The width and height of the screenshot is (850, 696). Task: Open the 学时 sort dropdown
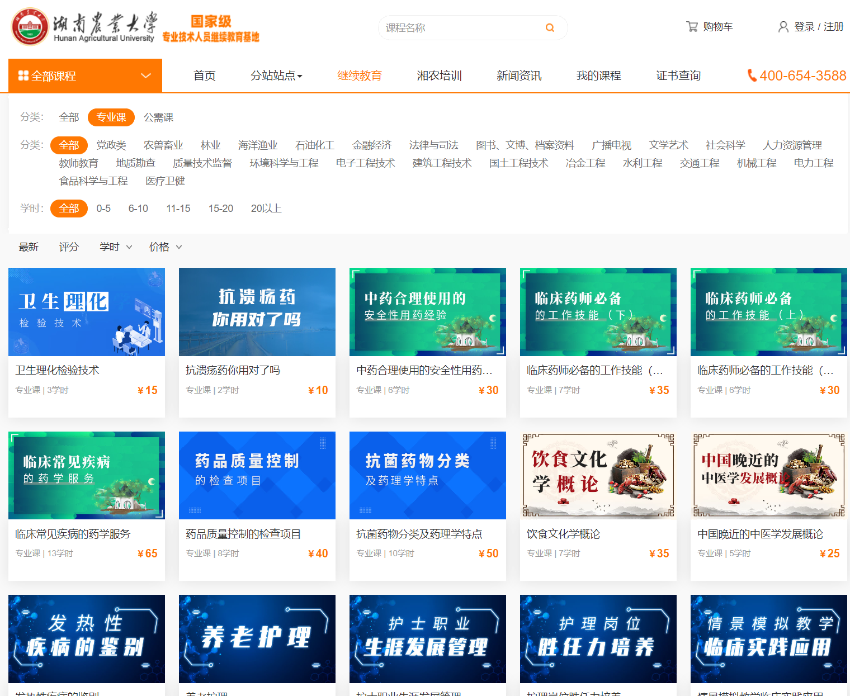tap(115, 247)
